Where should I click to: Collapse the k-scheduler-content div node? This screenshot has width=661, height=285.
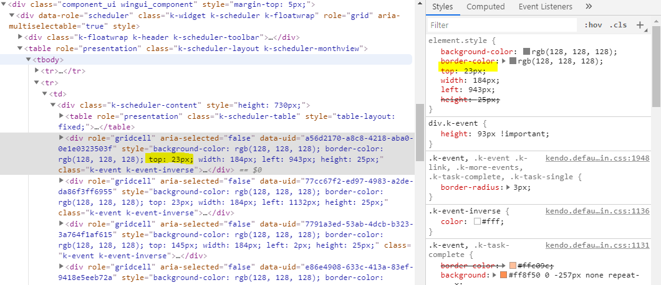(53, 105)
